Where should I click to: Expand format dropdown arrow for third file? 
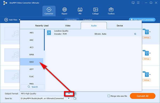pyautogui.click(x=150, y=74)
